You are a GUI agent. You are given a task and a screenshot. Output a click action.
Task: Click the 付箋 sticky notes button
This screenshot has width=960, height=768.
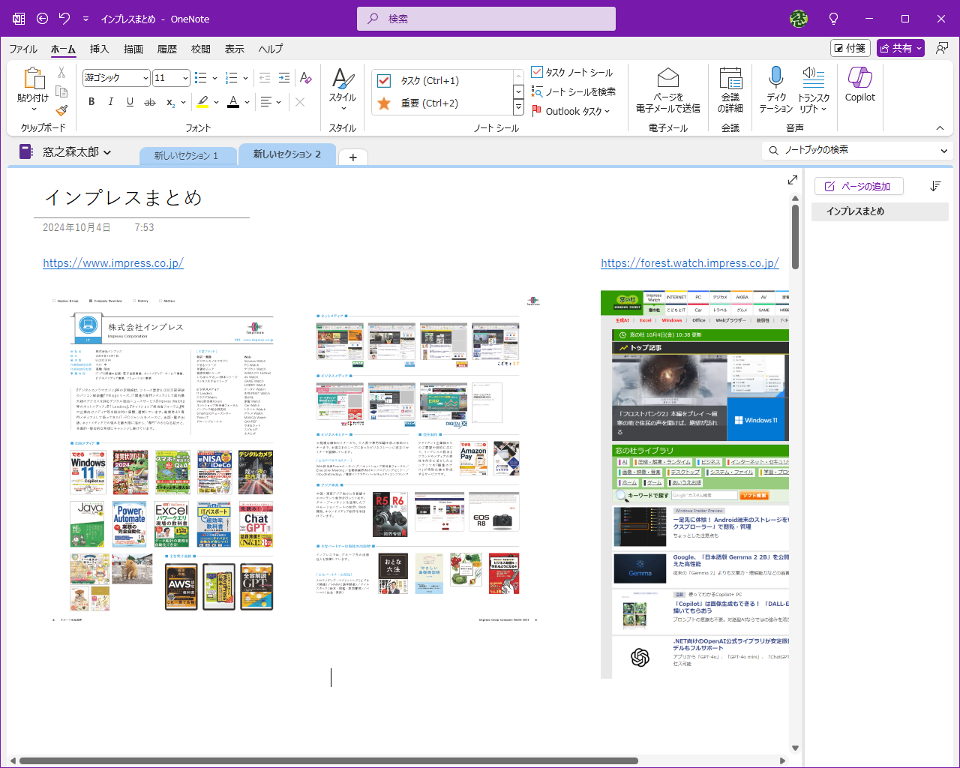coord(850,48)
